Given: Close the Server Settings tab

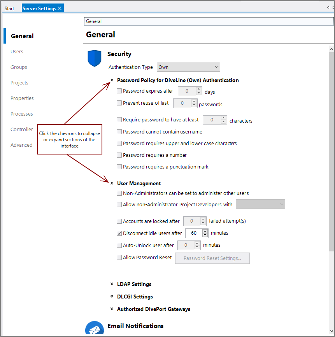Looking at the screenshot, I should coord(60,7).
